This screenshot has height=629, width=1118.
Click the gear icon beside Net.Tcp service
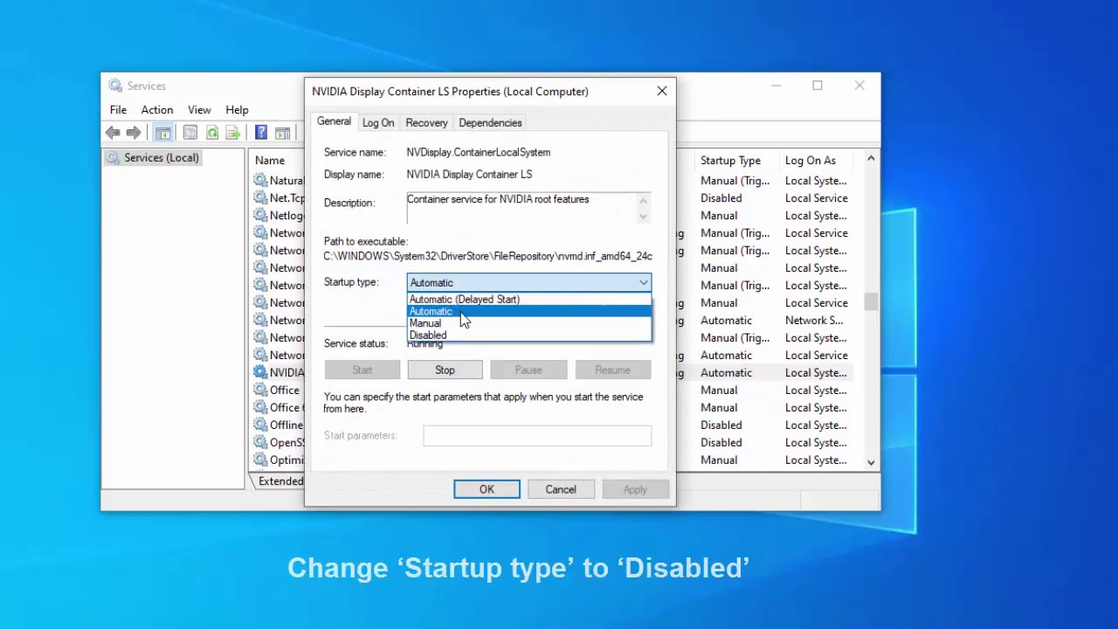point(260,197)
